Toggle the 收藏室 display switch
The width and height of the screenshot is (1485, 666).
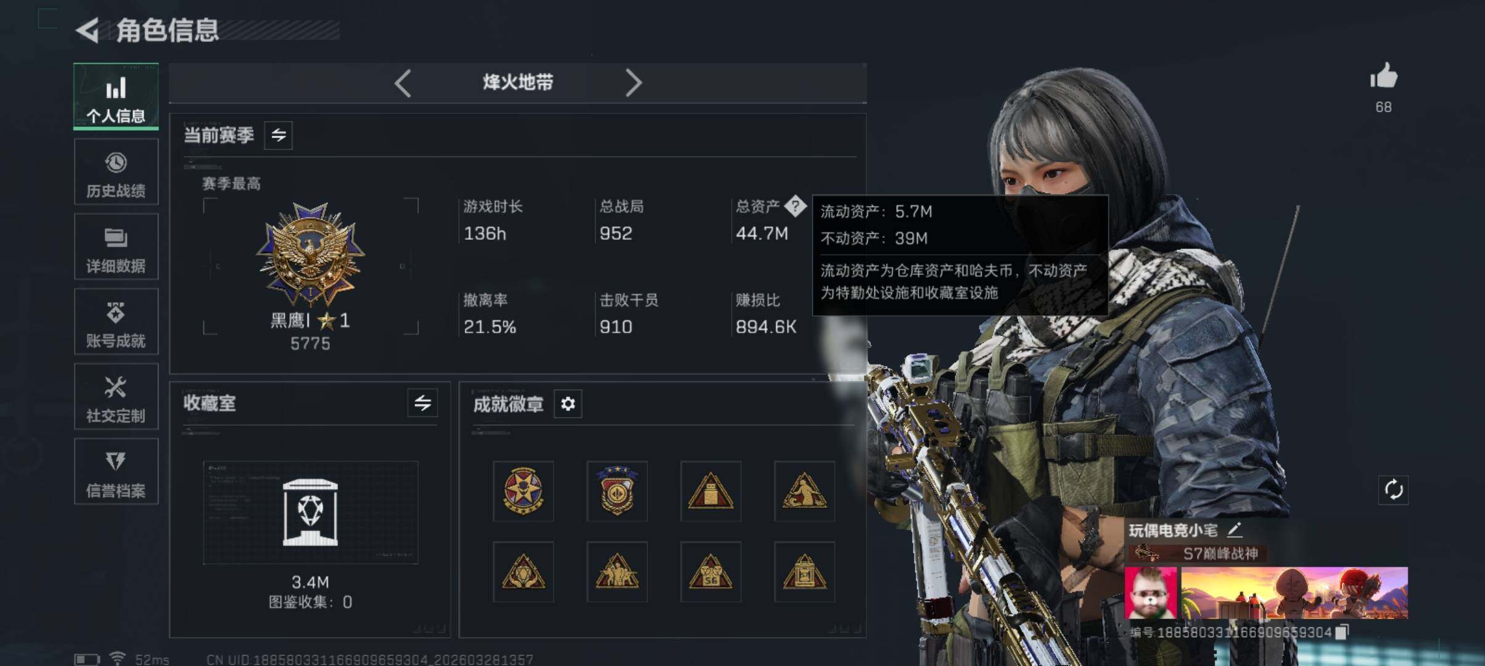[x=422, y=403]
